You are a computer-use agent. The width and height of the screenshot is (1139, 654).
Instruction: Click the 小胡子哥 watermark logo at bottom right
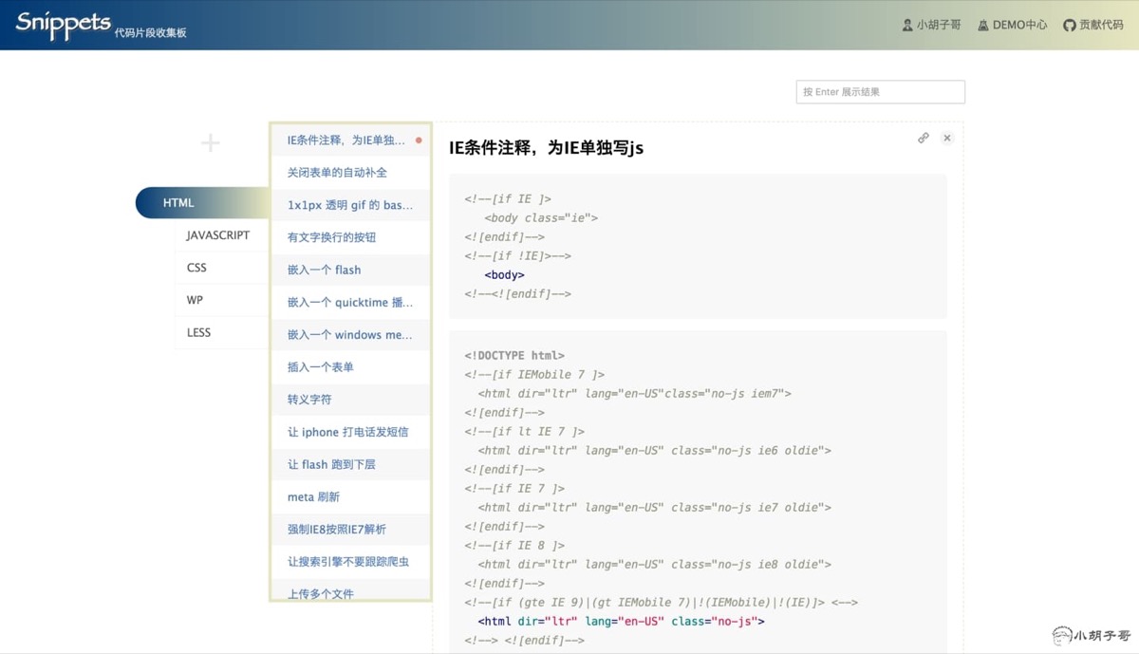(x=1092, y=635)
